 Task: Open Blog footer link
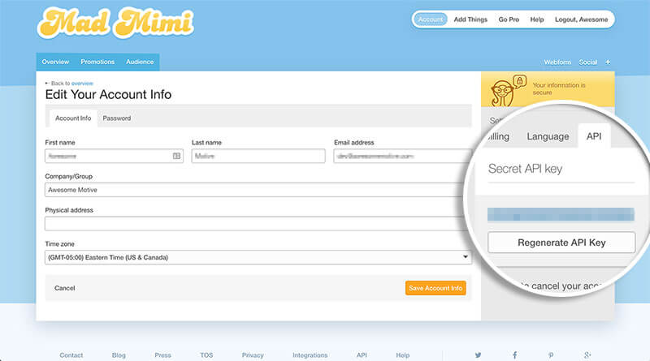[x=119, y=355]
